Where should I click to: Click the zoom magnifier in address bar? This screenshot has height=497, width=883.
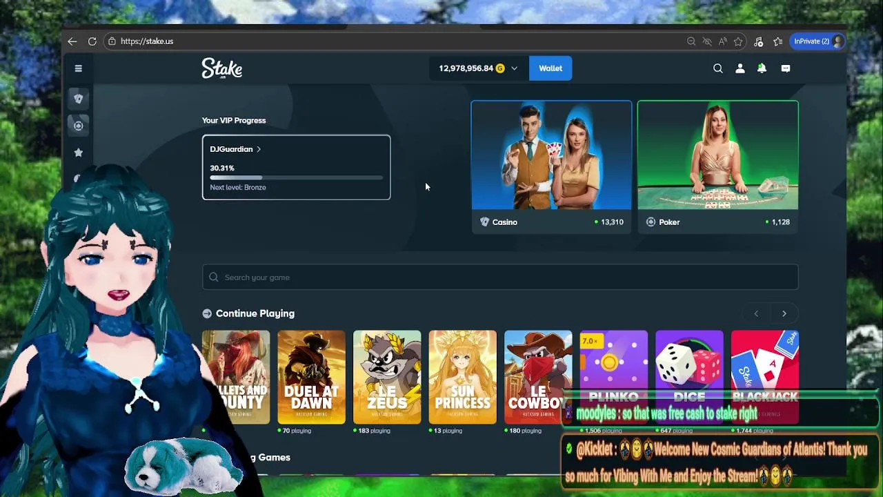tap(691, 41)
